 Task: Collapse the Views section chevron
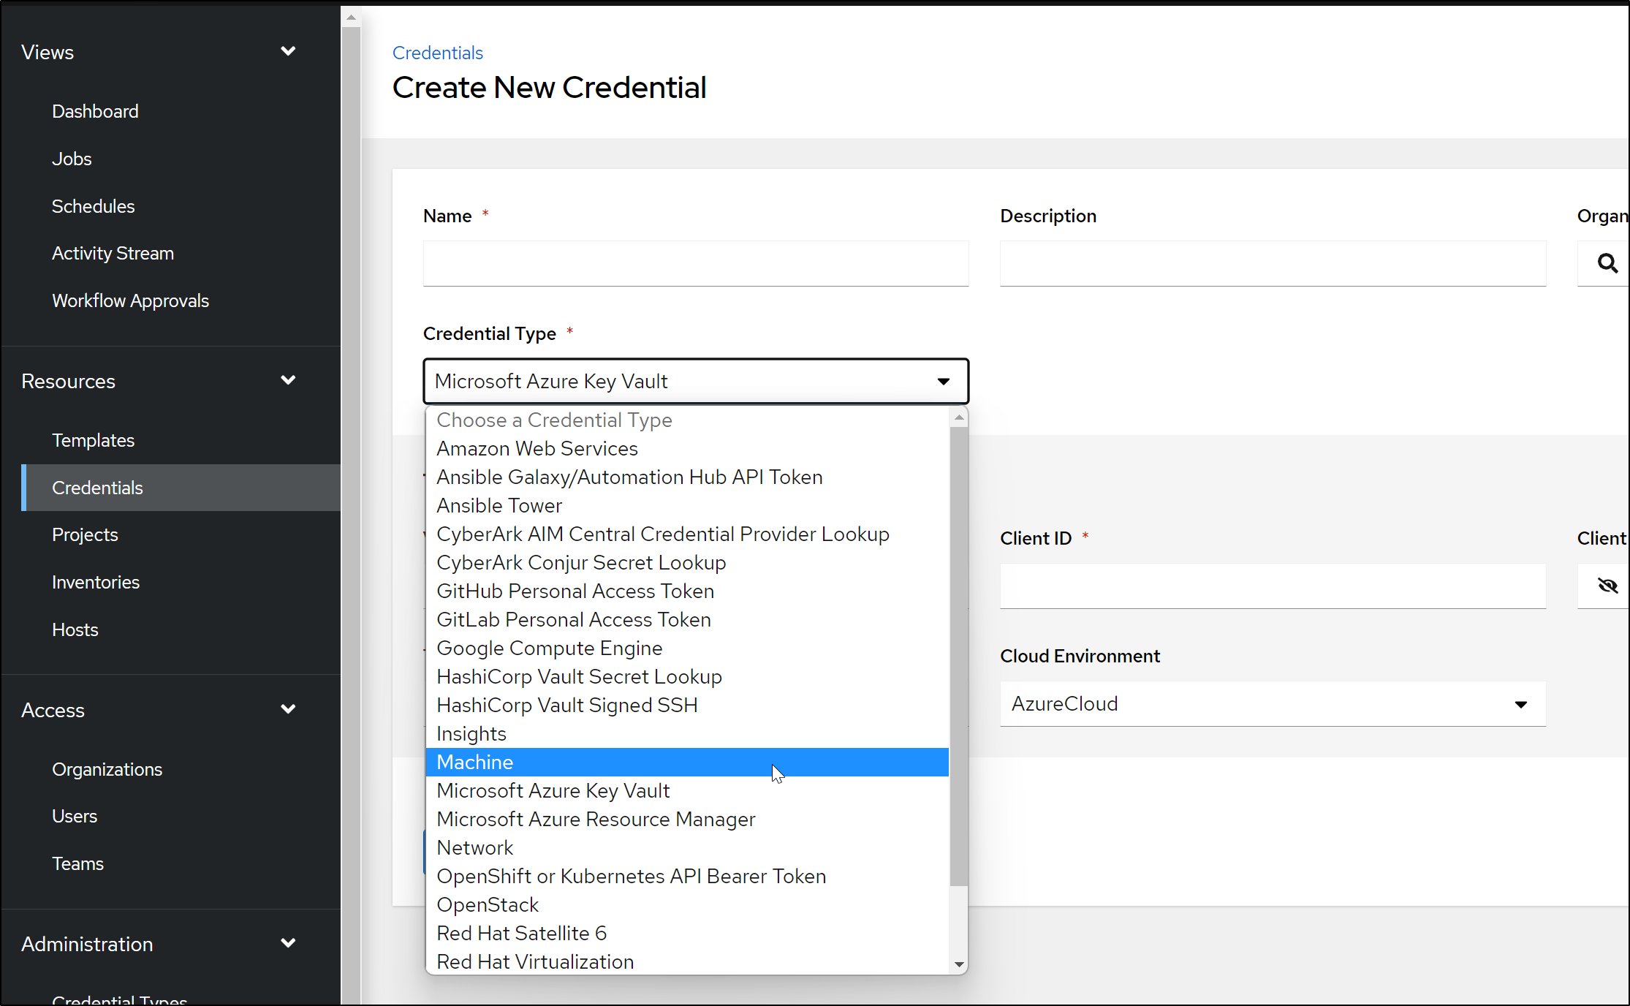pos(288,51)
